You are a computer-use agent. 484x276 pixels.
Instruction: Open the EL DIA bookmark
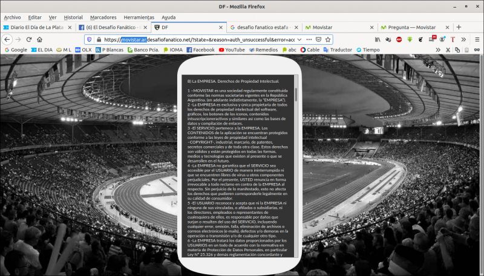[x=42, y=50]
